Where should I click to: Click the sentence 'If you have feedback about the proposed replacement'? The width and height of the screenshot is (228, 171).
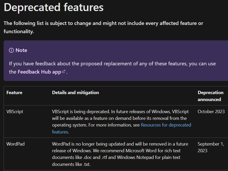[x=112, y=68]
